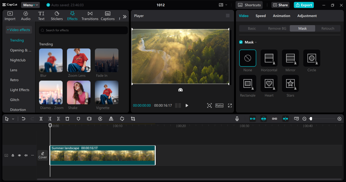346x182 pixels.
Task: Open the Stickers tab
Action: (x=57, y=16)
